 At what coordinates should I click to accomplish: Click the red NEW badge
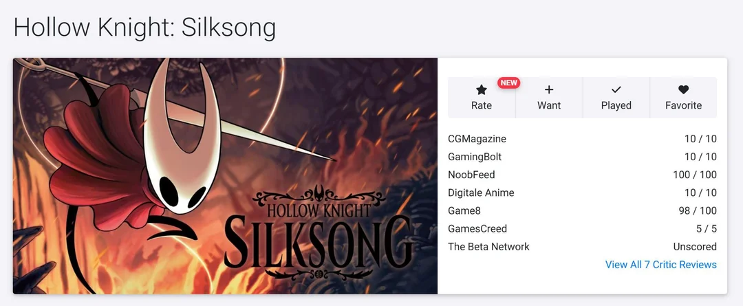(508, 83)
